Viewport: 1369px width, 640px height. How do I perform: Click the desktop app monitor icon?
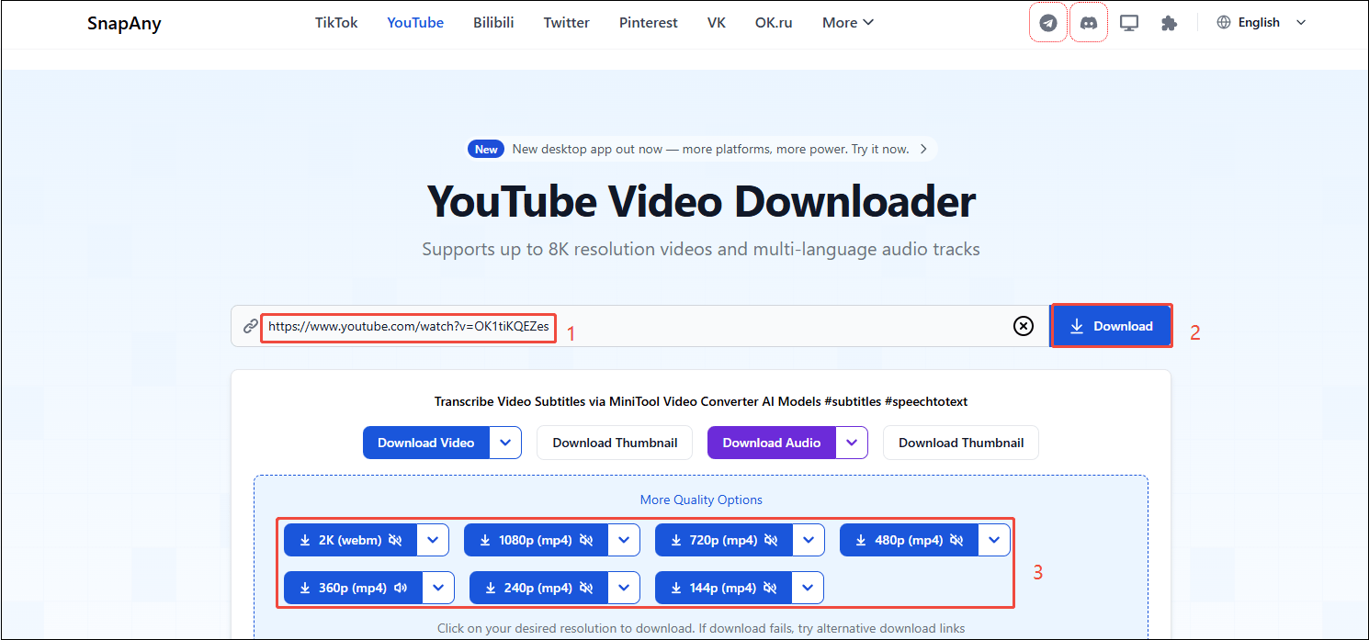coord(1129,22)
